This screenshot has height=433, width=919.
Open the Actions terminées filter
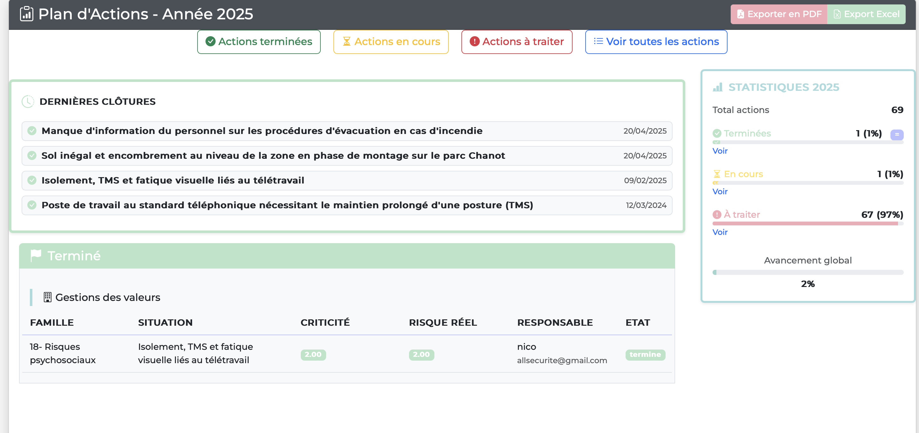click(259, 42)
